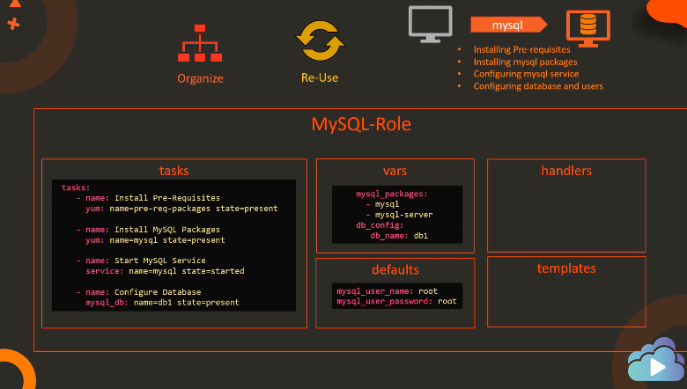Click the vars box heading
The width and height of the screenshot is (687, 389).
click(x=395, y=171)
